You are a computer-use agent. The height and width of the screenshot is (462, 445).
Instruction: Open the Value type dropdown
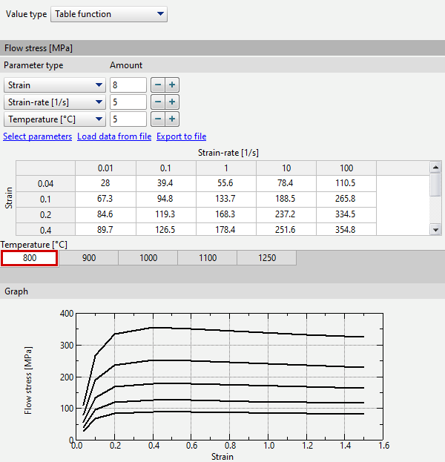pos(109,14)
